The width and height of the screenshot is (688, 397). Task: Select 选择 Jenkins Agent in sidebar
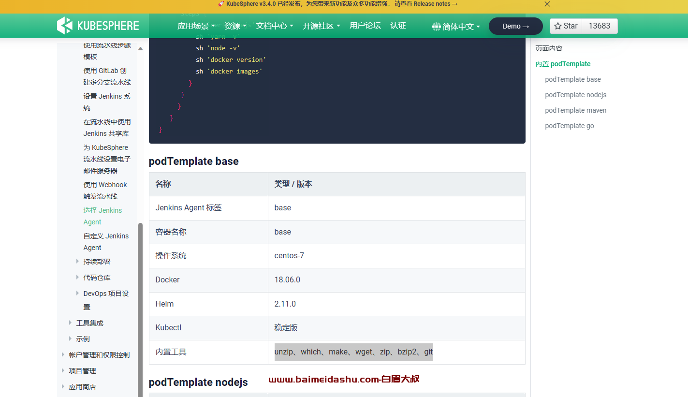(x=102, y=216)
